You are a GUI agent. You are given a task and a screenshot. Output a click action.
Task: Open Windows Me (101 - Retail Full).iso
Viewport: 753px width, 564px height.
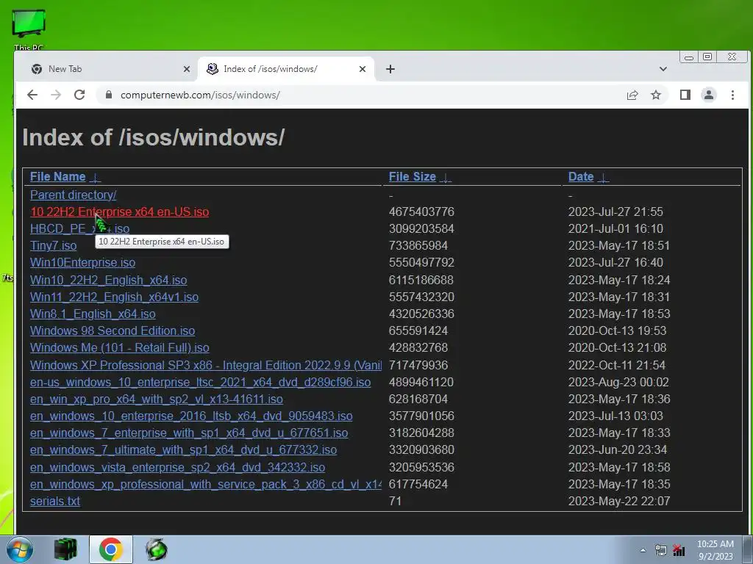(120, 347)
